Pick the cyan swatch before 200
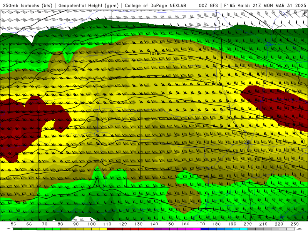 click(x=244, y=229)
